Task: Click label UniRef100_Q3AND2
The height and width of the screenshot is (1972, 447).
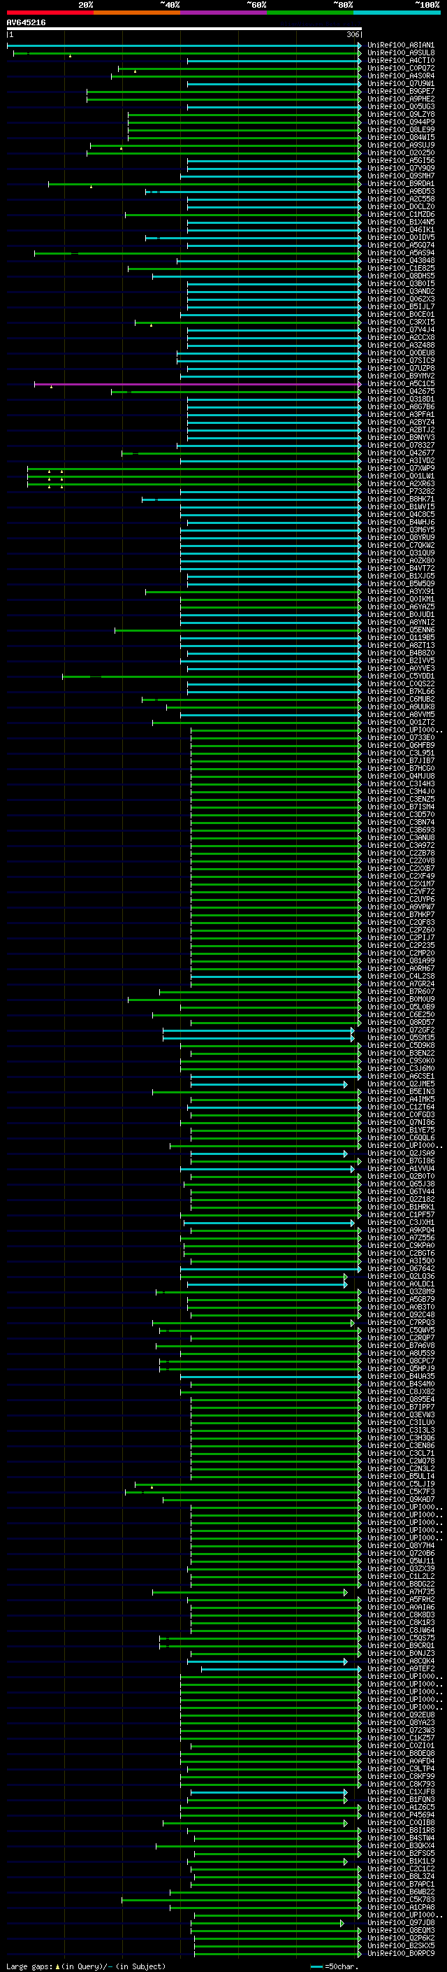Action: tap(400, 292)
